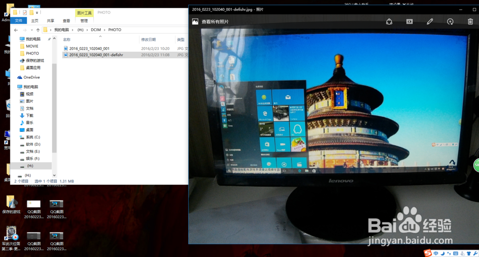The image size is (479, 257).
Task: Open 系统 (C:) drive
Action: tap(33, 137)
